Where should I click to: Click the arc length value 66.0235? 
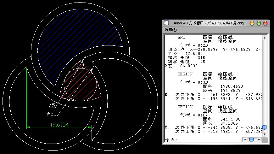[189, 66]
